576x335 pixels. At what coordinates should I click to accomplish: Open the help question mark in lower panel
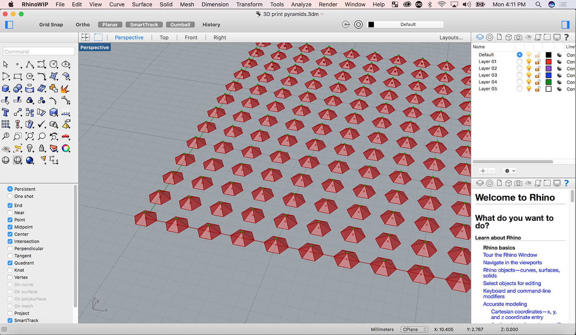click(x=566, y=183)
